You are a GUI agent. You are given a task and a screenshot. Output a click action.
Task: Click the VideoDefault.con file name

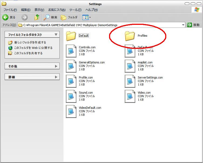click(90, 108)
